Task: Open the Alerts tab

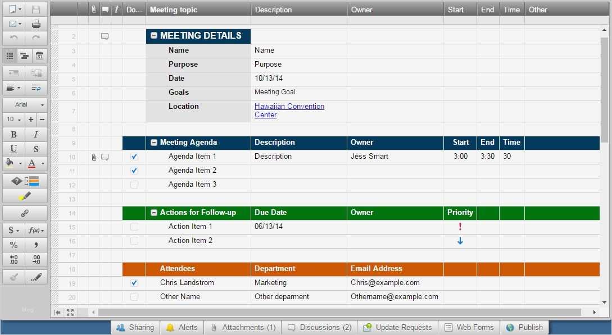Action: click(x=182, y=327)
